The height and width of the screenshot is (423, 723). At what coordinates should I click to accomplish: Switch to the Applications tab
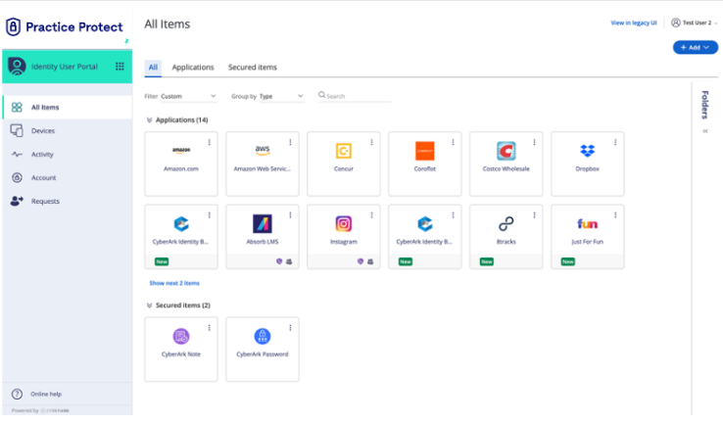pyautogui.click(x=193, y=68)
